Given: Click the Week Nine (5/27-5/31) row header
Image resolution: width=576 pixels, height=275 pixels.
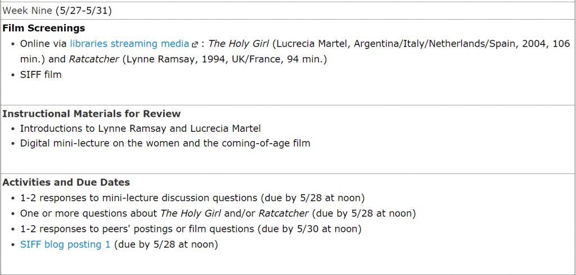Looking at the screenshot, I should pos(57,10).
